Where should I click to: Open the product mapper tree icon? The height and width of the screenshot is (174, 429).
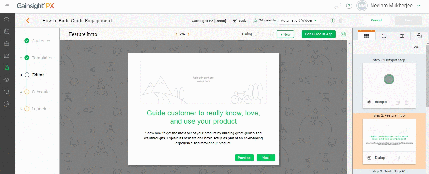pyautogui.click(x=7, y=92)
